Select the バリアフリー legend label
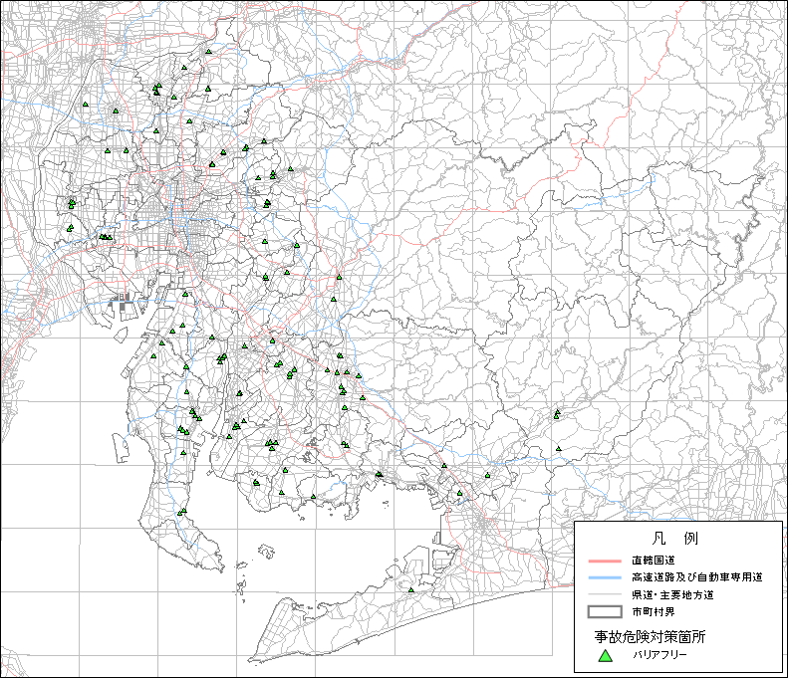 [x=659, y=654]
